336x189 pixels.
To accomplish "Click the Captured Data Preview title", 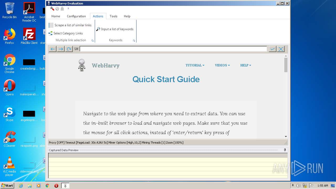I will [x=64, y=150].
